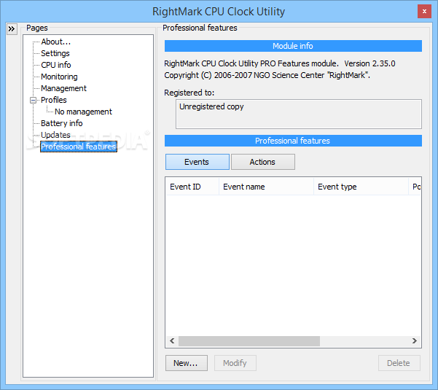
Task: Select Professional features in the tree
Action: (x=79, y=147)
